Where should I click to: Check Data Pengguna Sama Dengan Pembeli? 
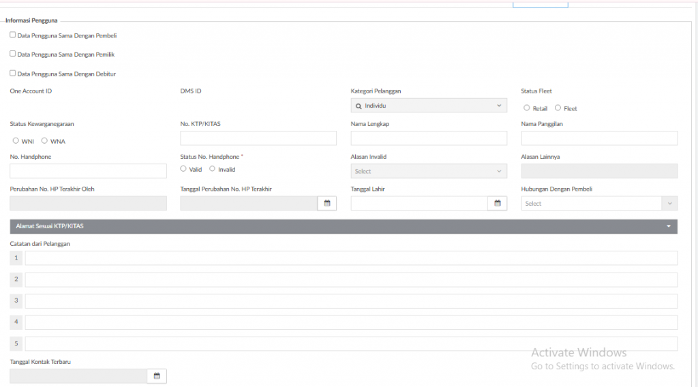coord(13,35)
